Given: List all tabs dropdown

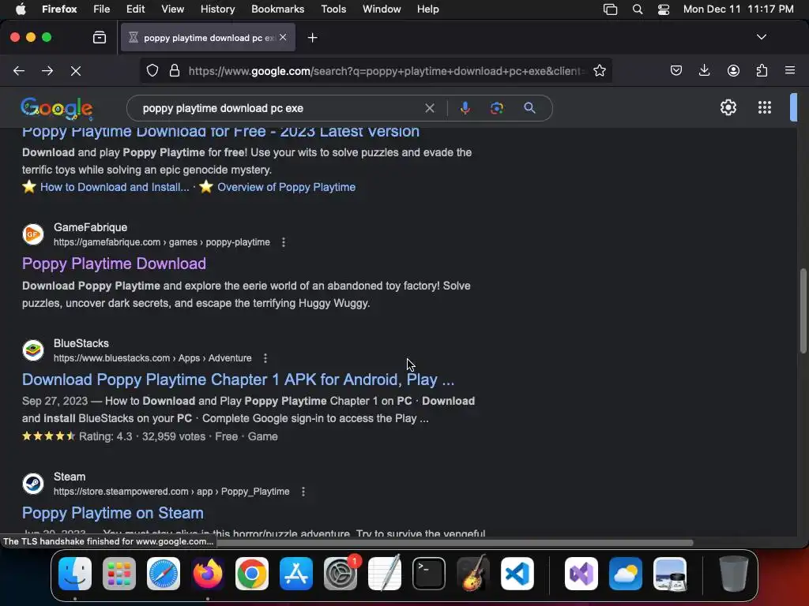Looking at the screenshot, I should pos(761,37).
